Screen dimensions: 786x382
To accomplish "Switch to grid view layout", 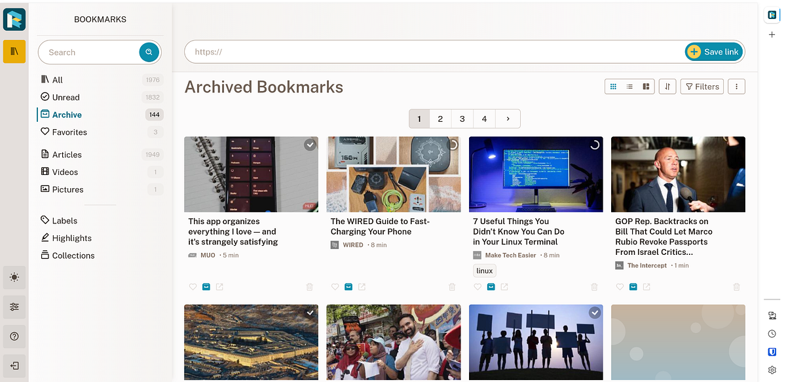I will pos(613,86).
